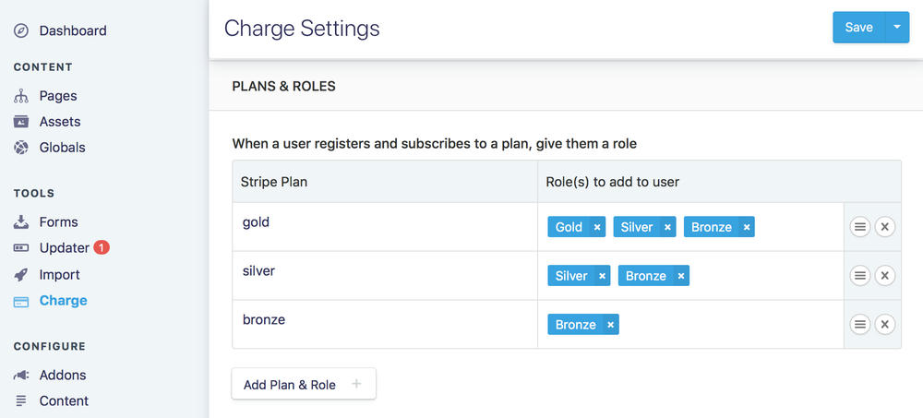Open Pages via its sitemap icon

[21, 96]
